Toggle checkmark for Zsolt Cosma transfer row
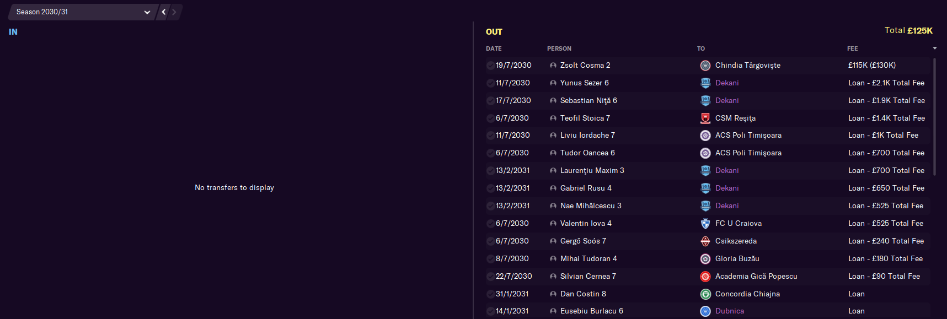 (490, 66)
